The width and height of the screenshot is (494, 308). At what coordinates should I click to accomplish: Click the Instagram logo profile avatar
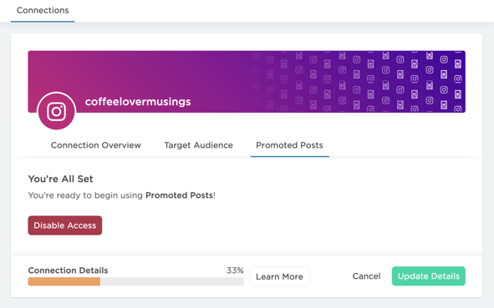pyautogui.click(x=56, y=111)
